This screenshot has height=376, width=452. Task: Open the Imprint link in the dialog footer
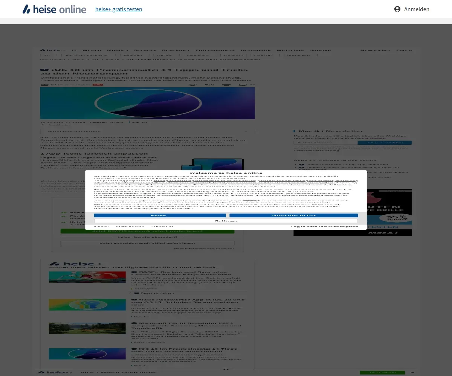[x=101, y=226]
